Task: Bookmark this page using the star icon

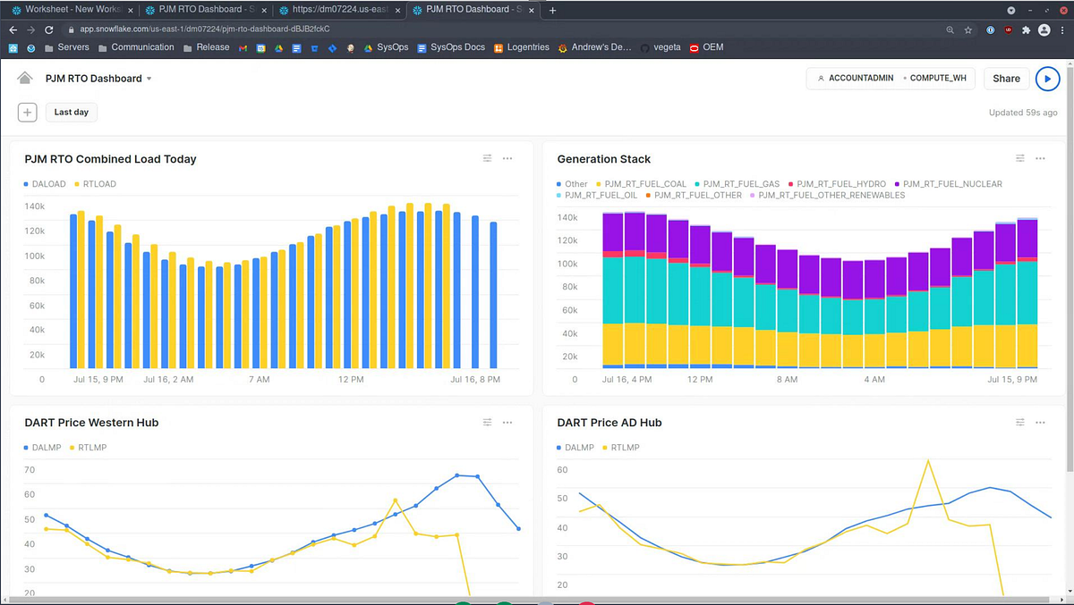Action: pyautogui.click(x=969, y=29)
